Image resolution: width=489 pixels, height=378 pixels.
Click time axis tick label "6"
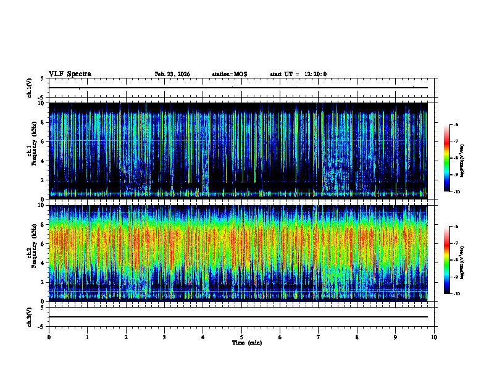click(x=280, y=337)
